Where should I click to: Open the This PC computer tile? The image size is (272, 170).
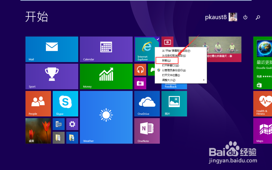(x=59, y=124)
